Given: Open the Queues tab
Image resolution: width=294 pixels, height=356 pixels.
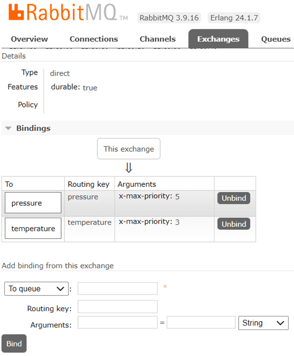Looking at the screenshot, I should [x=276, y=39].
